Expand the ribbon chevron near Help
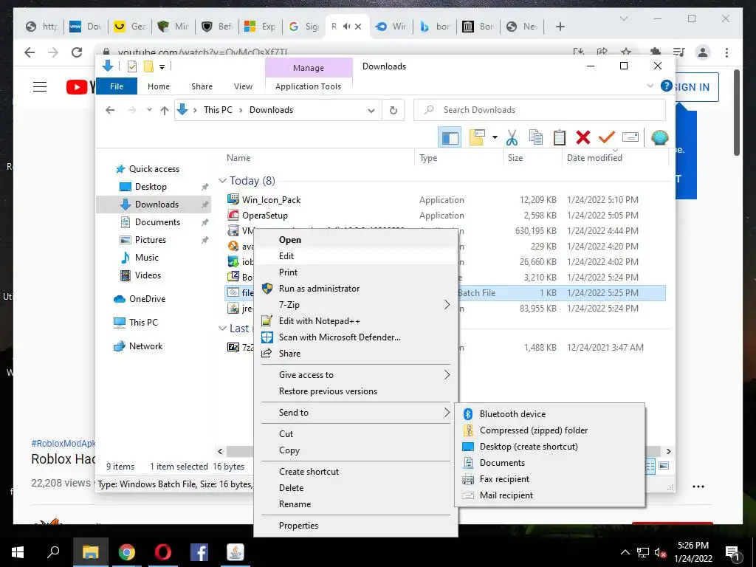756x567 pixels. click(650, 86)
